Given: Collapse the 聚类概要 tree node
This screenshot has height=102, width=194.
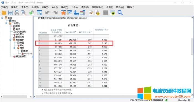Looking at the screenshot, I should tap(11, 40).
